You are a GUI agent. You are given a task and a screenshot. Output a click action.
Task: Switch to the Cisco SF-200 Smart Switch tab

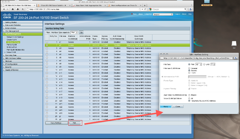click(x=54, y=5)
